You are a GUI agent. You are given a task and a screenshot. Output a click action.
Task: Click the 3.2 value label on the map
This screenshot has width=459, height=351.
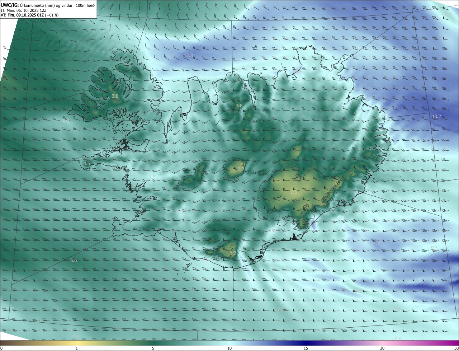point(233,253)
